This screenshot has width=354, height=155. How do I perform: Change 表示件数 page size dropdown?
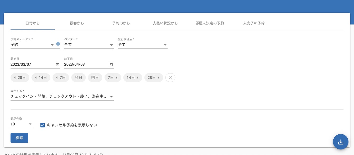pyautogui.click(x=21, y=124)
